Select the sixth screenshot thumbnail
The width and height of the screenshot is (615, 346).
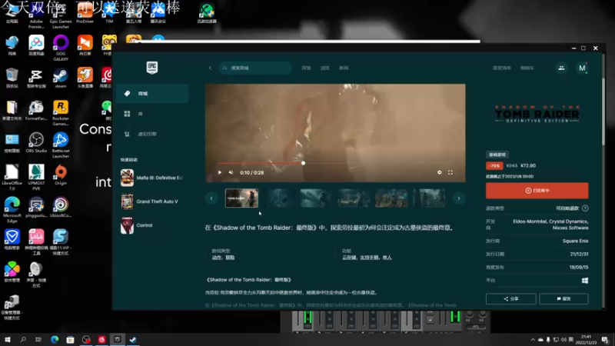pyautogui.click(x=429, y=198)
